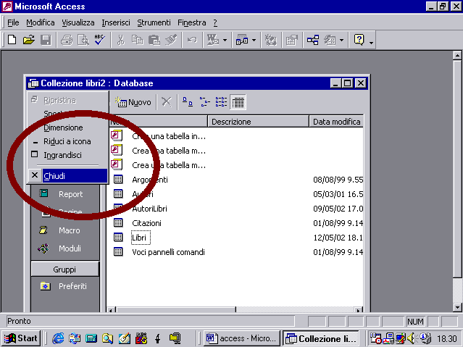The height and width of the screenshot is (347, 463).
Task: Launch Internet Explorer from quick launch
Action: [58, 338]
